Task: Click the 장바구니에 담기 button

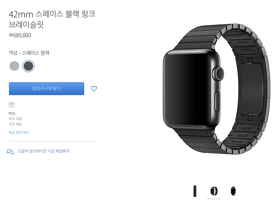Action: [x=46, y=89]
